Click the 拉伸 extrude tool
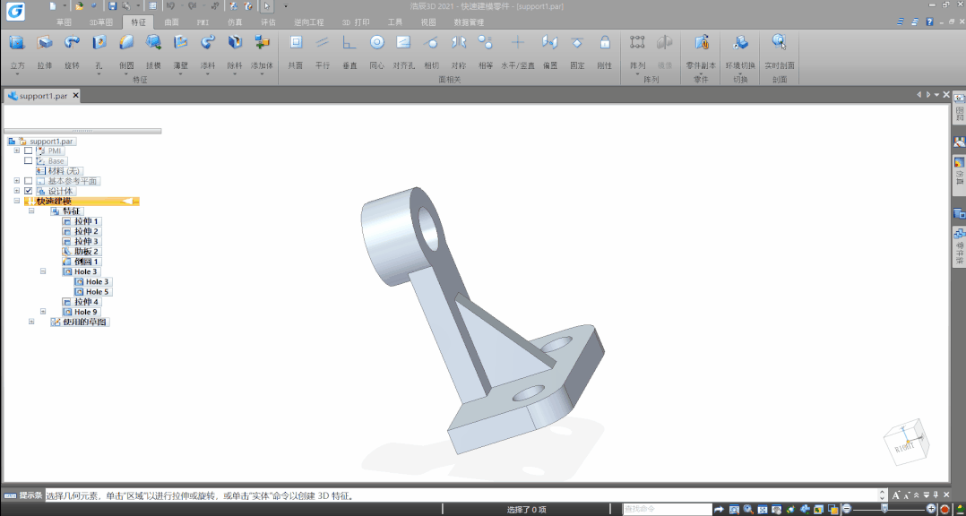Image resolution: width=966 pixels, height=516 pixels. tap(45, 50)
